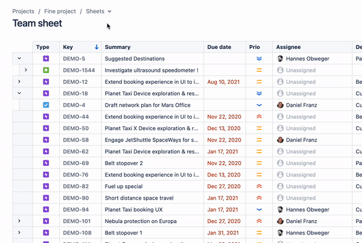Click Daniel Franz's avatar in the DEMO-58 row

pos(280,140)
